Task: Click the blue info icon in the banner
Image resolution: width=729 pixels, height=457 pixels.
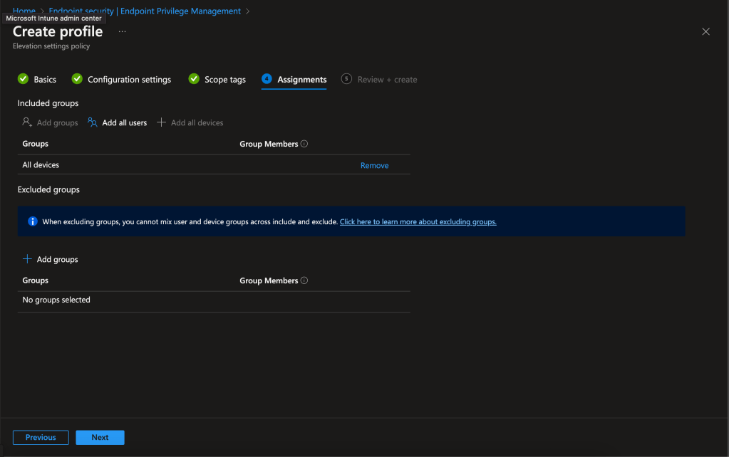Action: [x=32, y=221]
